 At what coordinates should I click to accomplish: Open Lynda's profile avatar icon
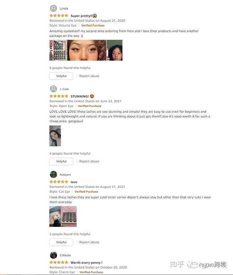coord(53,8)
